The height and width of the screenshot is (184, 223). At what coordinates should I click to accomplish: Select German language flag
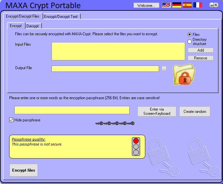[x=177, y=5]
